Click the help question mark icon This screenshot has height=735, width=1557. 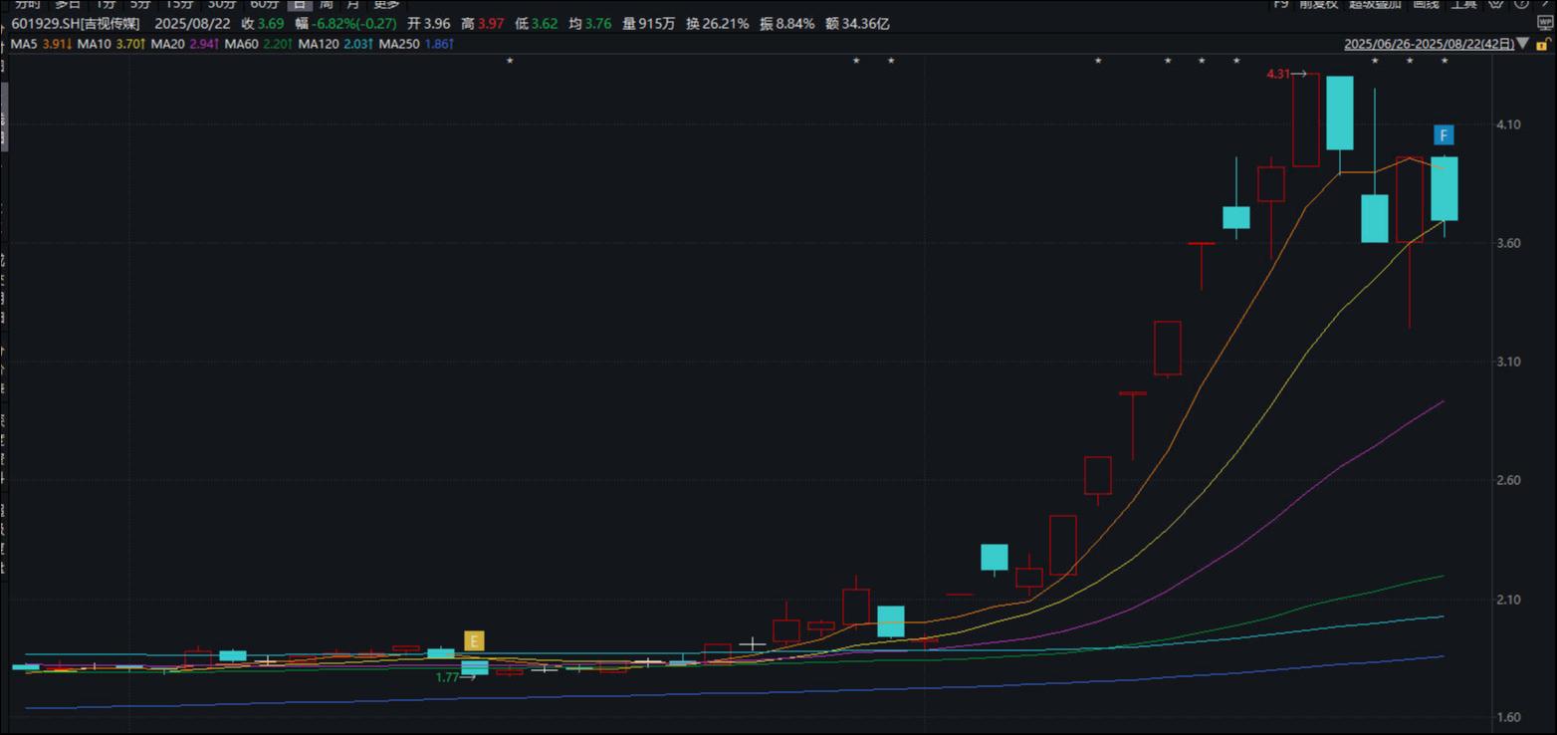(x=1520, y=4)
